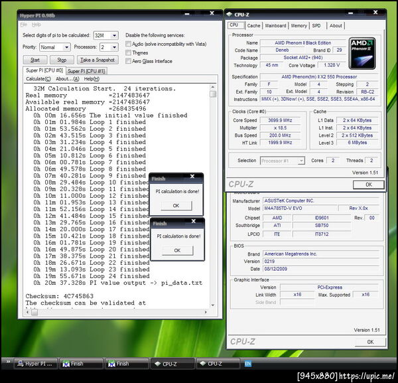The height and width of the screenshot is (383, 398).
Task: Click the CPU-Z title bar icon
Action: pos(230,15)
